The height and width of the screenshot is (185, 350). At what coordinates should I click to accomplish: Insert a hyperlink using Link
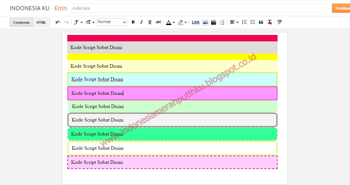195,22
